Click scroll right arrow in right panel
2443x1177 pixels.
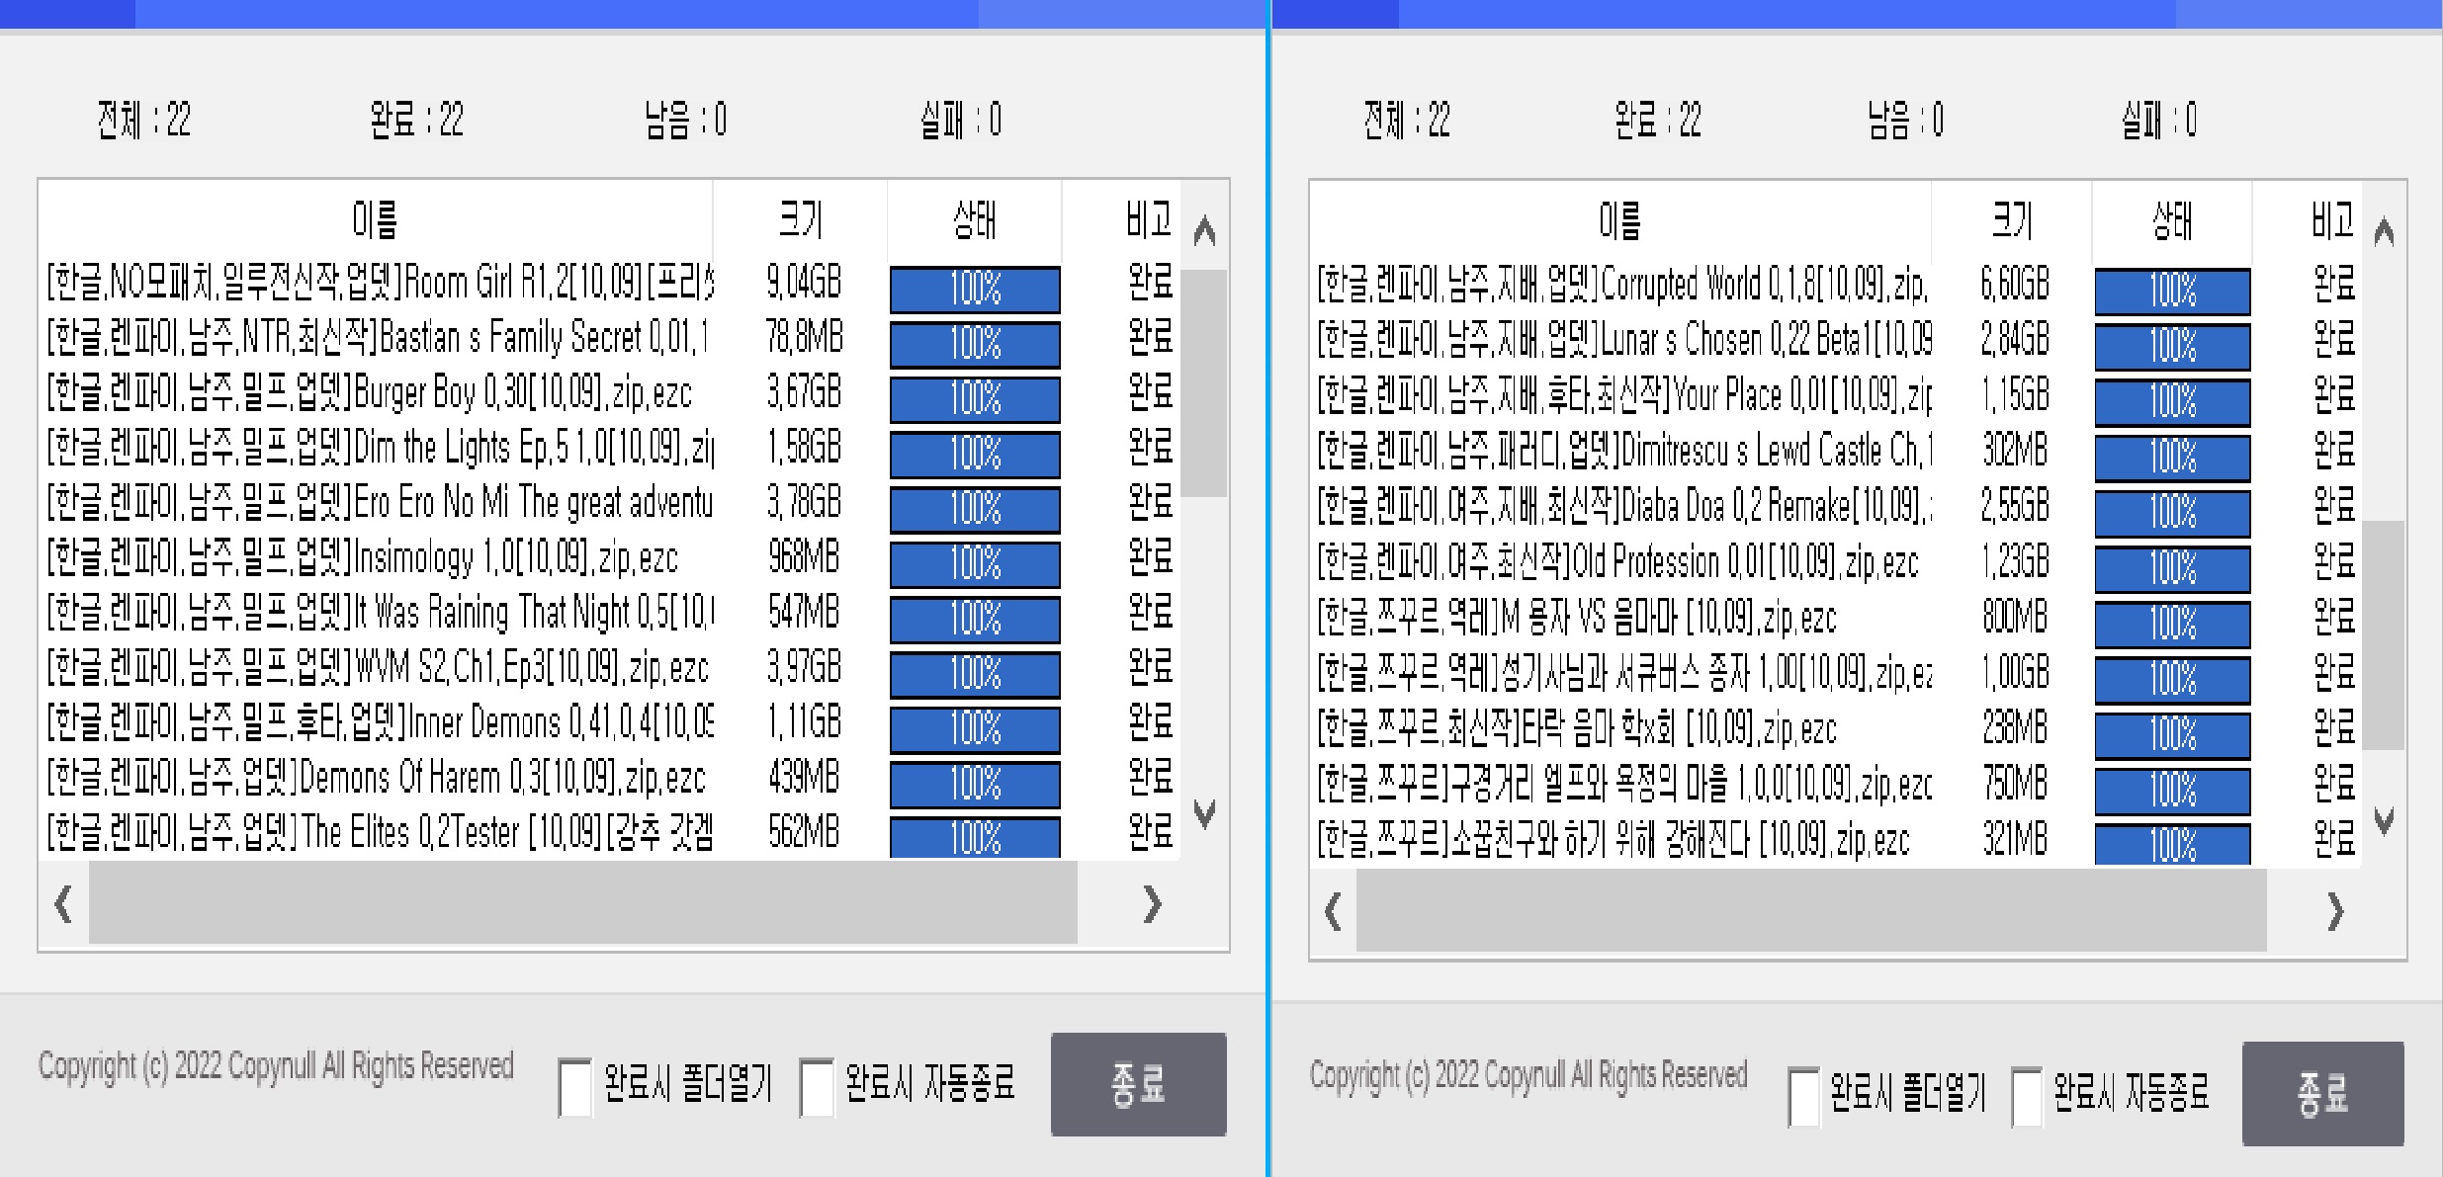point(2335,911)
